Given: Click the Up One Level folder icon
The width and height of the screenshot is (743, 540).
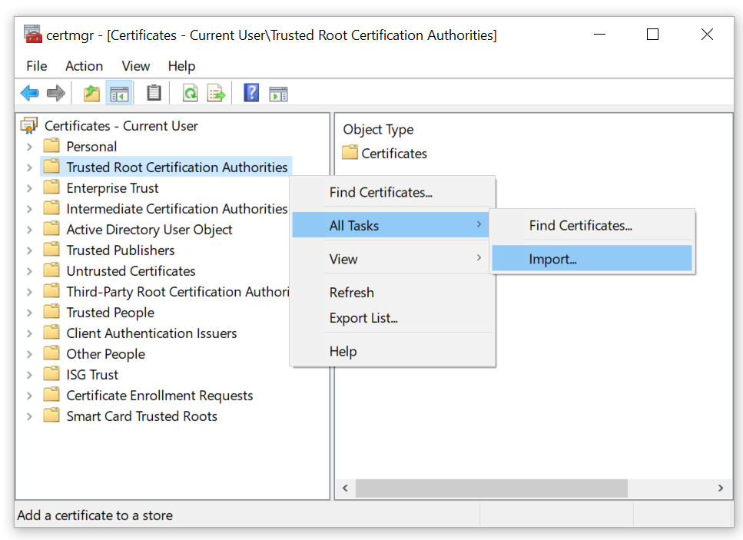Looking at the screenshot, I should tap(91, 94).
